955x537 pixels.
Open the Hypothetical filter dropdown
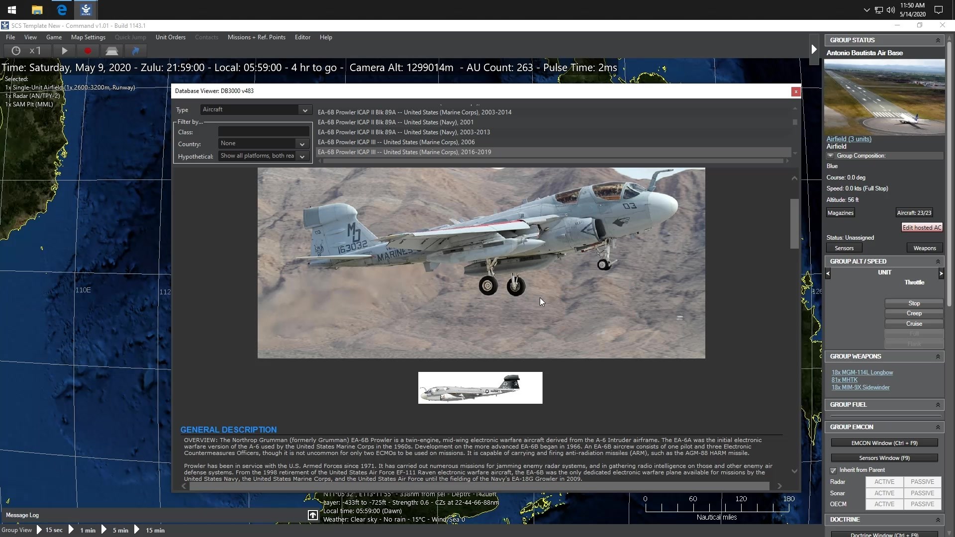[x=264, y=156]
